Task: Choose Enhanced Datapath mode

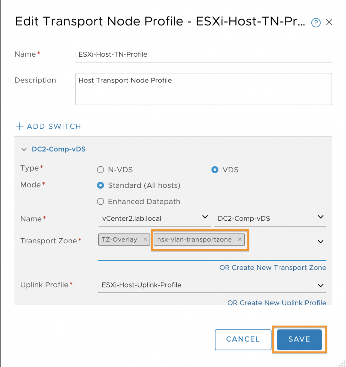Action: [101, 201]
